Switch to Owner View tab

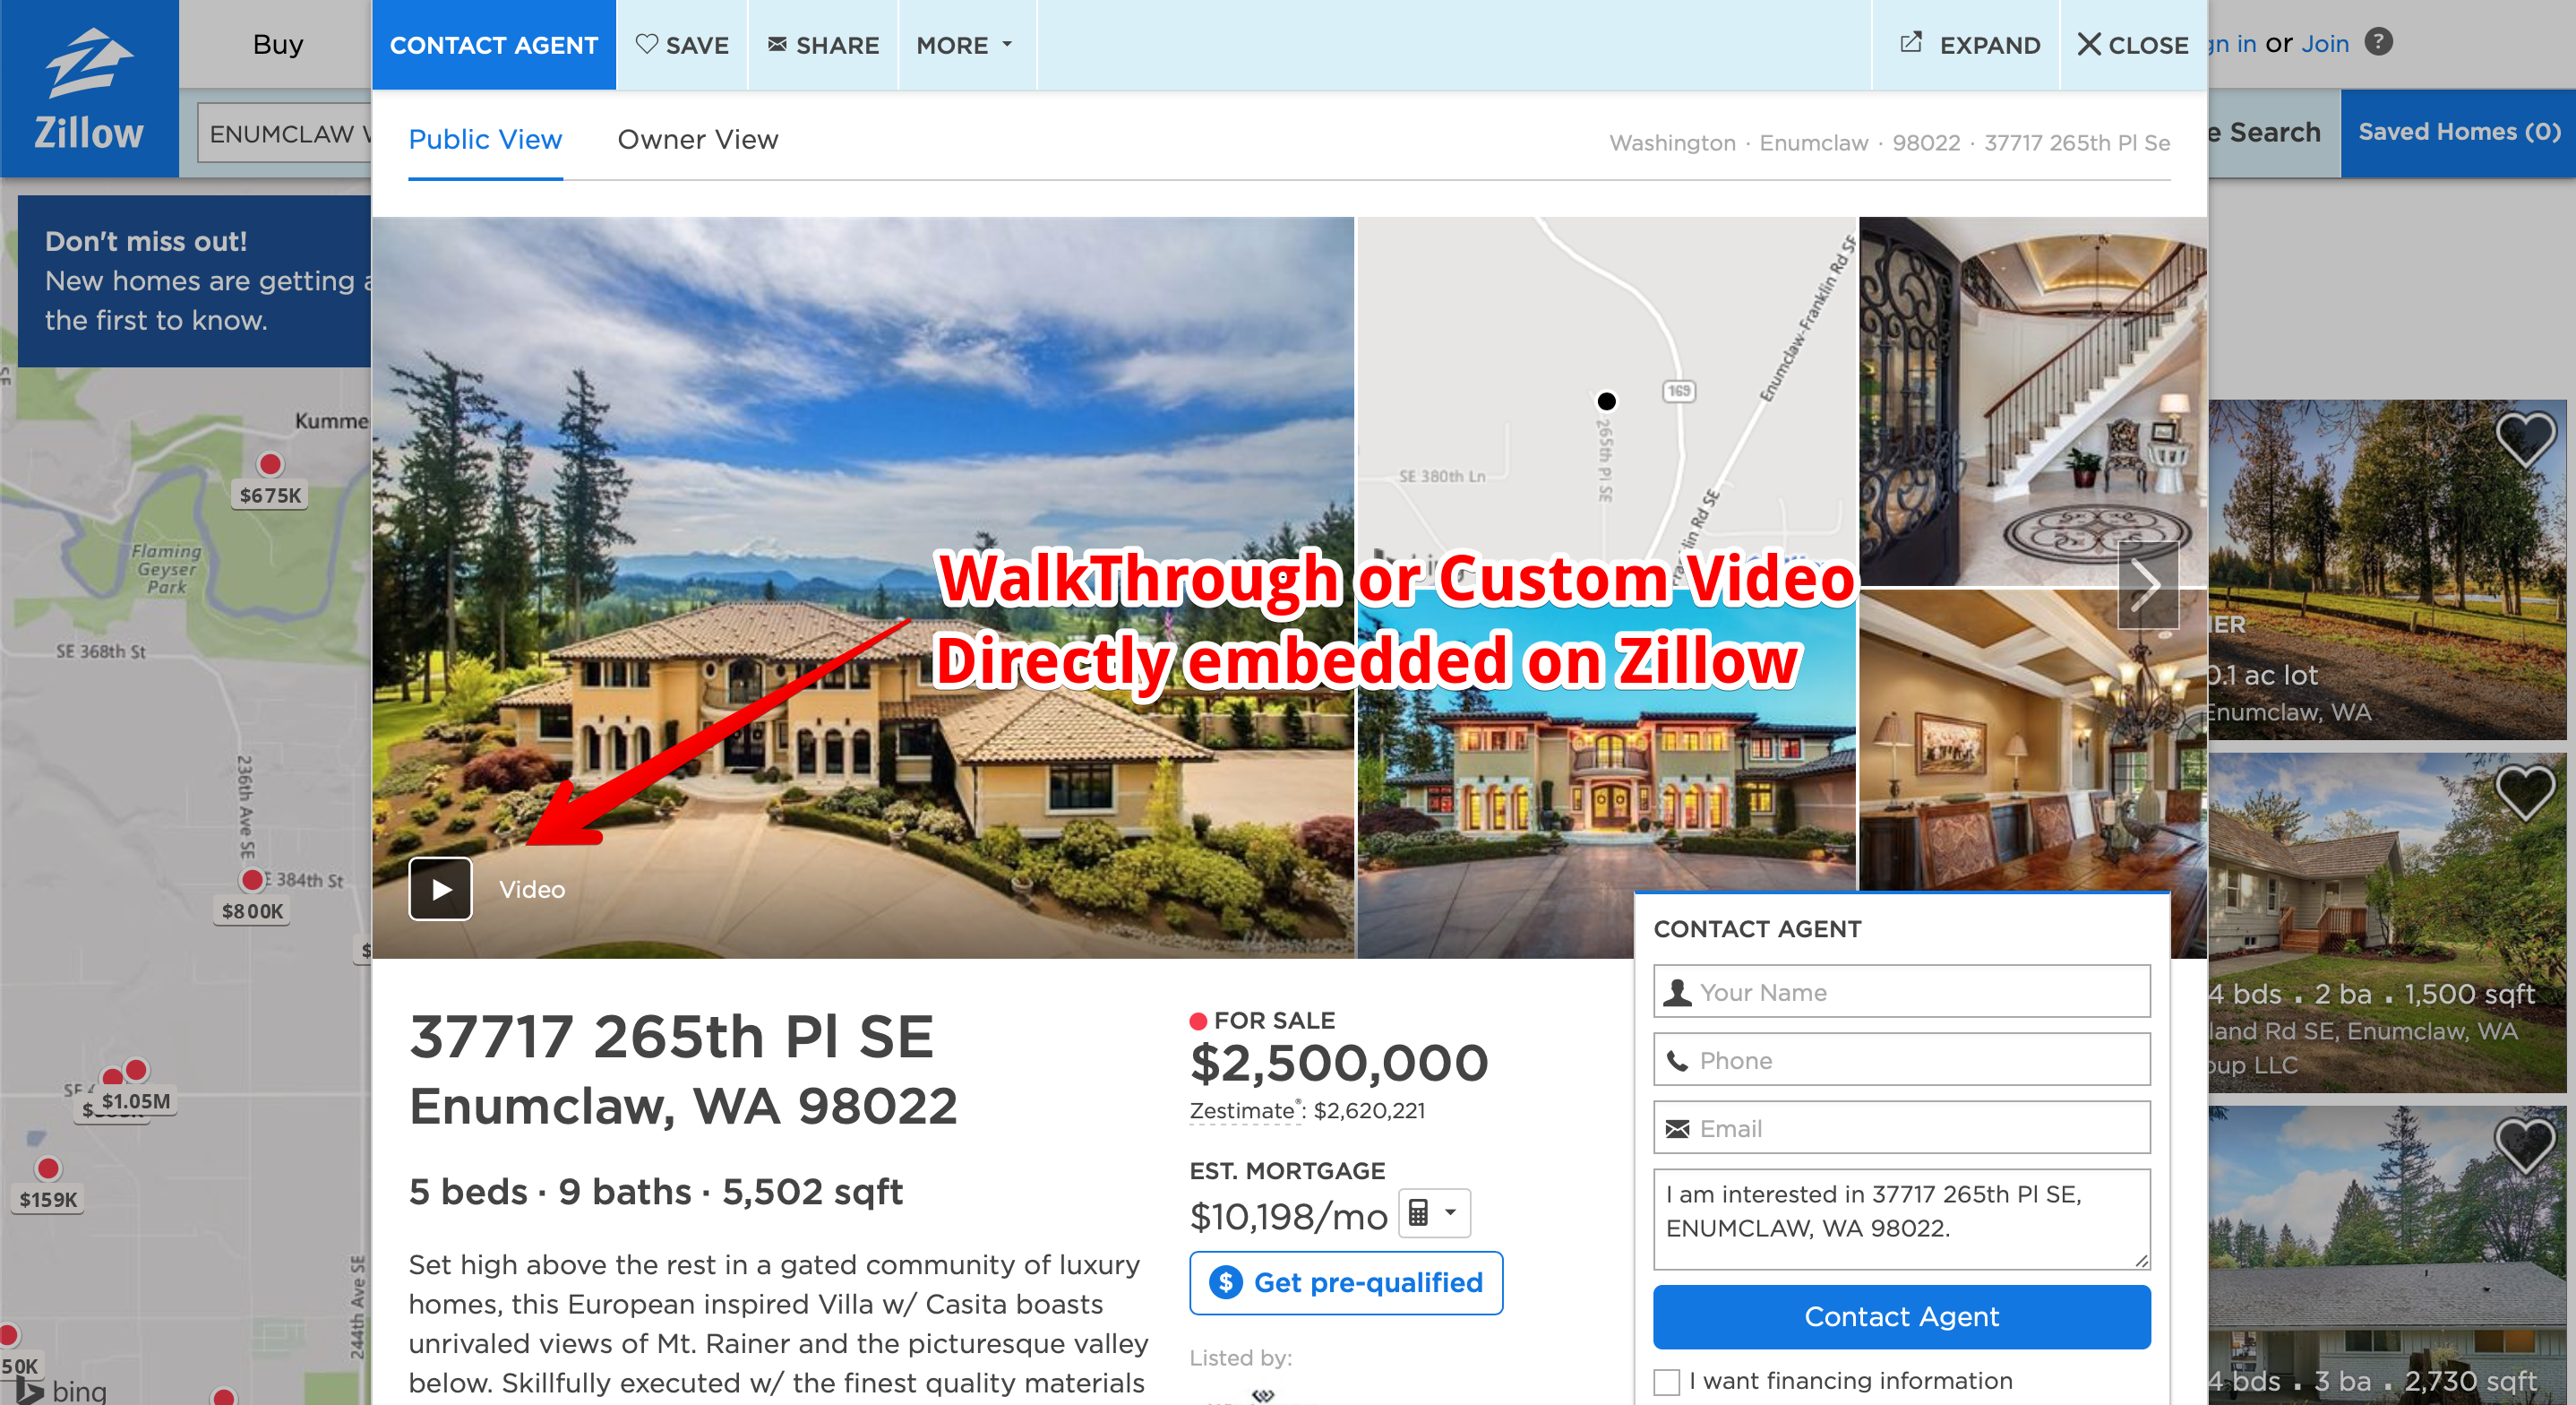point(697,140)
